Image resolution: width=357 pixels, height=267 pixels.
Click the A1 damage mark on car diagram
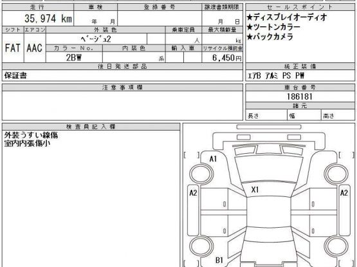213,159
